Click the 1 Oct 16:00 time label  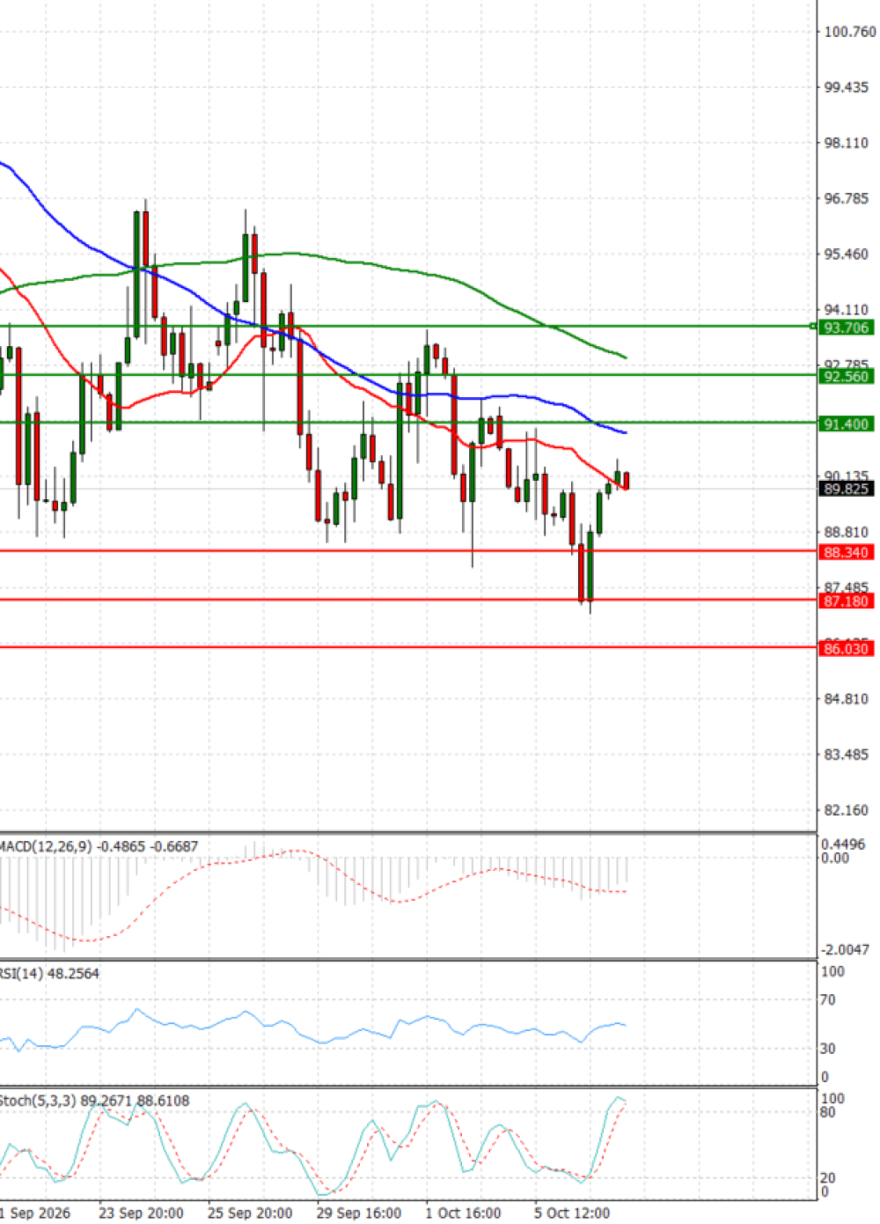point(464,1213)
